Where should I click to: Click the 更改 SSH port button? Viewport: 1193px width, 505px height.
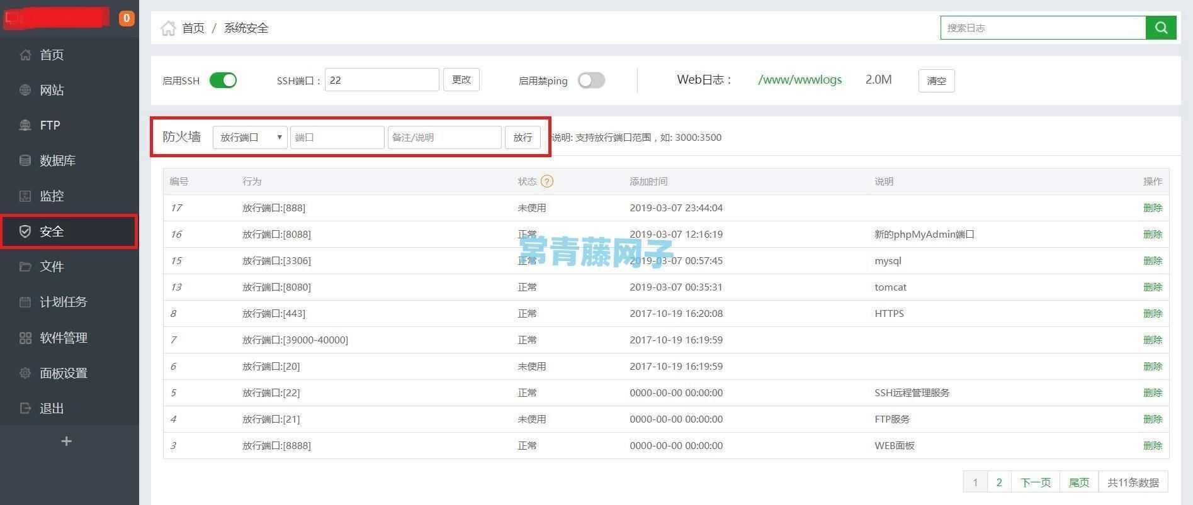click(x=461, y=80)
